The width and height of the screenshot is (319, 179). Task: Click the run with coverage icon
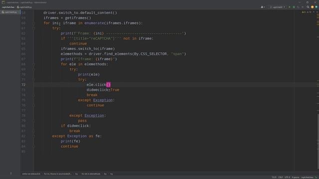click(x=298, y=7)
